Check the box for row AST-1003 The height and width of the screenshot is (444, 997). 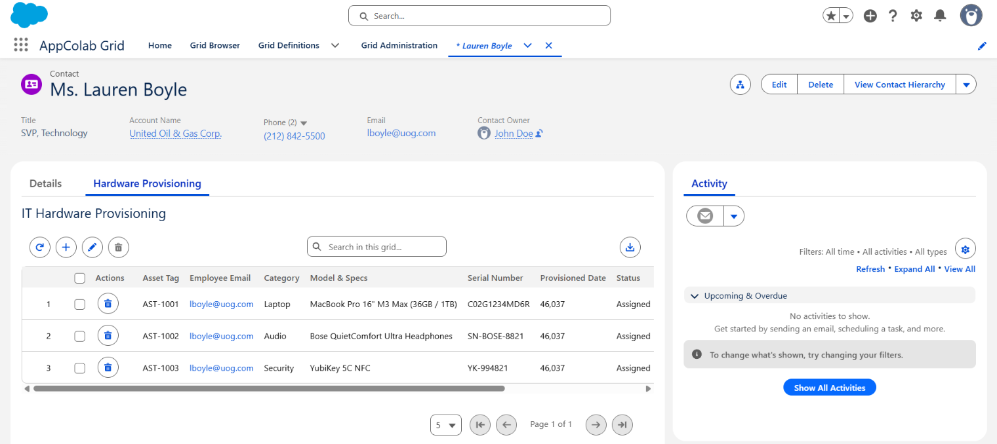pyautogui.click(x=80, y=368)
